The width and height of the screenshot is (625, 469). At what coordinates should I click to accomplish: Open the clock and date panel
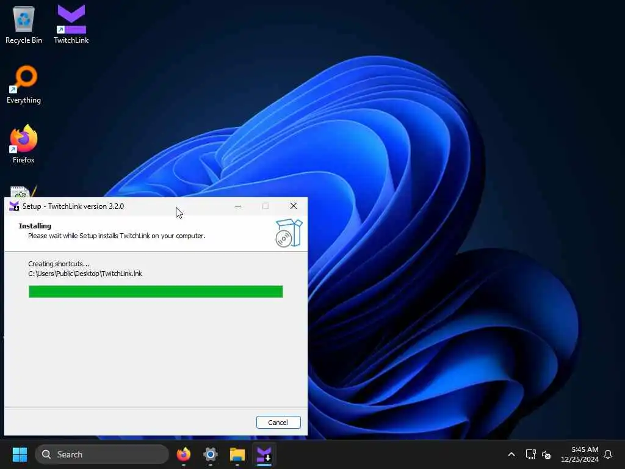pos(580,454)
